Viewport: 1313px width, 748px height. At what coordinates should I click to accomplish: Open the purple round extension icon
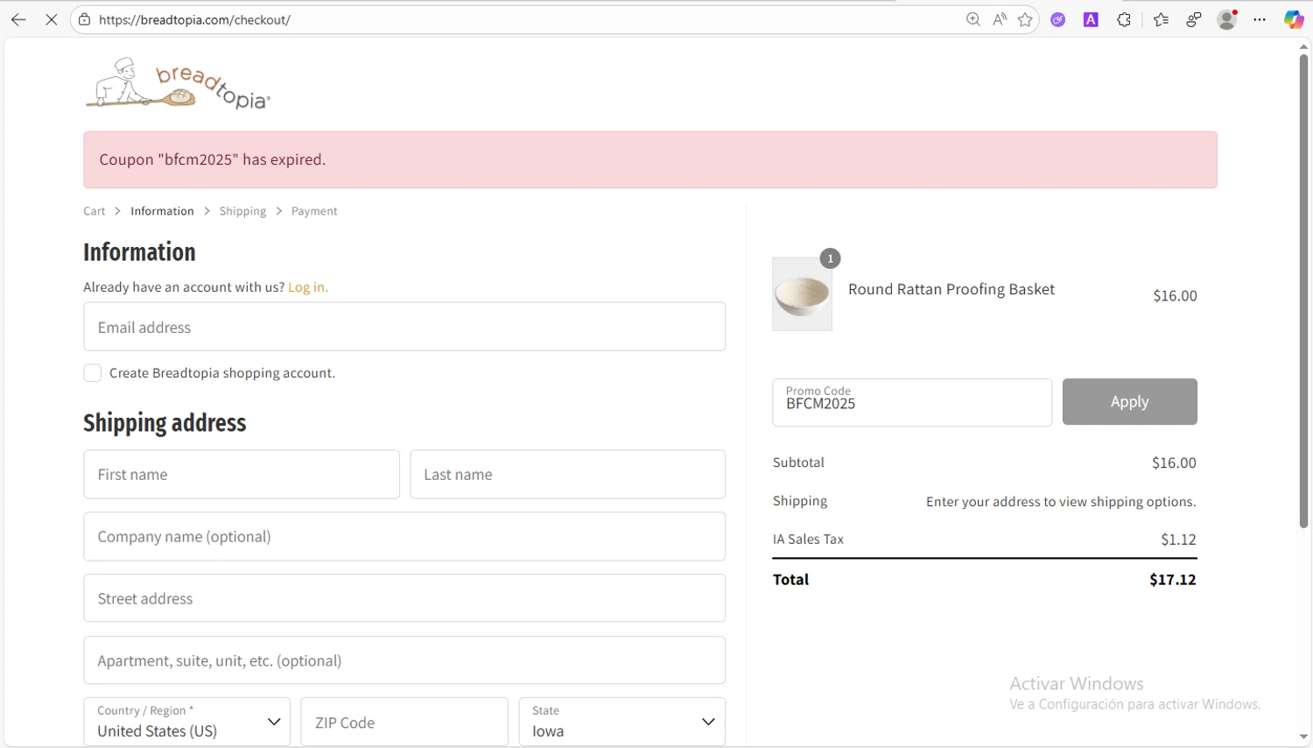tap(1058, 19)
